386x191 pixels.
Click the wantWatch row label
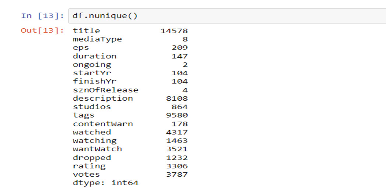pyautogui.click(x=97, y=149)
